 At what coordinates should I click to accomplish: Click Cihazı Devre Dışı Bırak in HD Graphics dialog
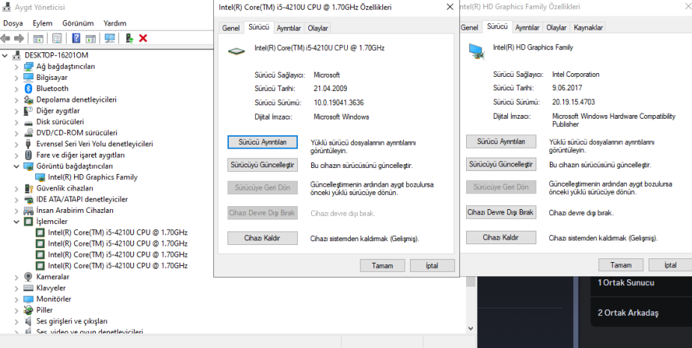(x=501, y=212)
